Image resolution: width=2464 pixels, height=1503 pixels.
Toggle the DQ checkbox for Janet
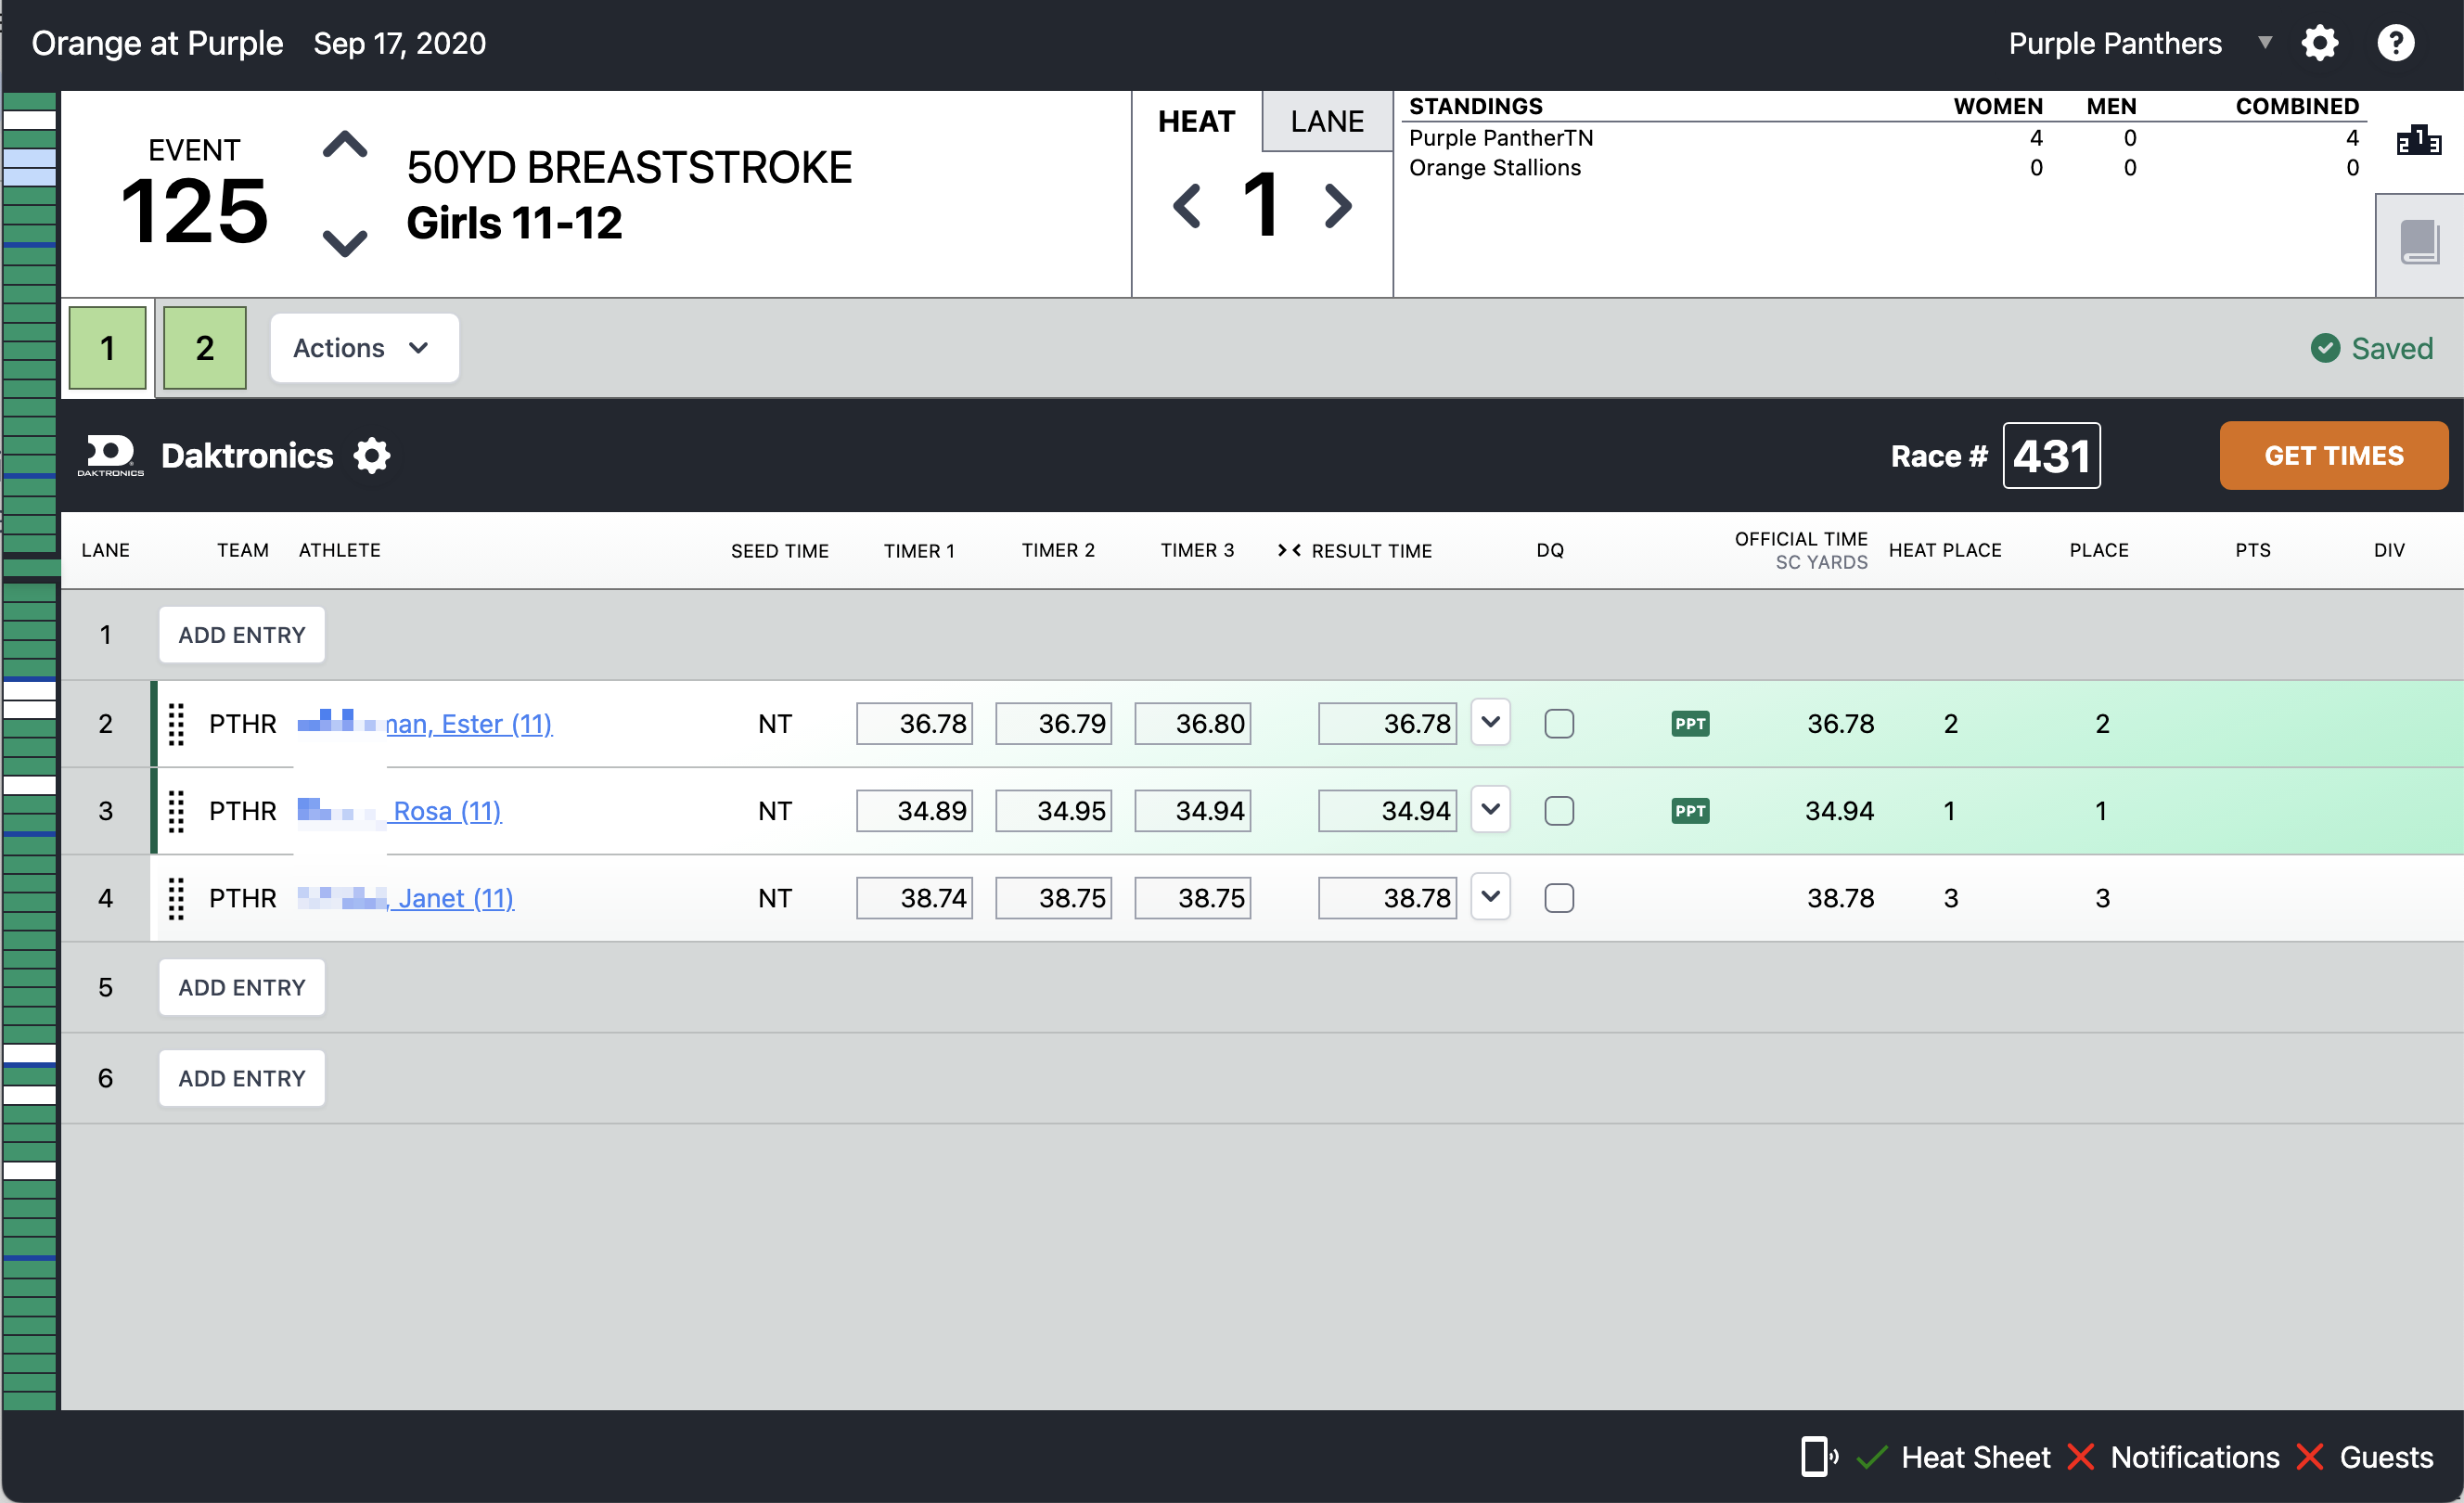[1558, 898]
